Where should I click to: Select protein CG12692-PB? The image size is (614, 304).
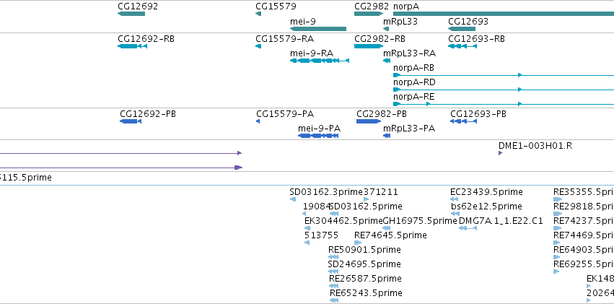pyautogui.click(x=131, y=121)
